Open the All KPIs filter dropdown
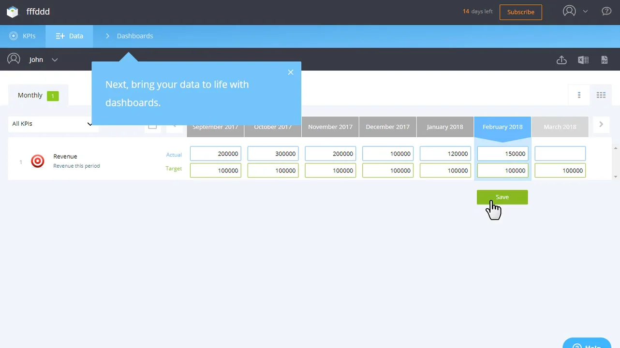 coord(52,124)
